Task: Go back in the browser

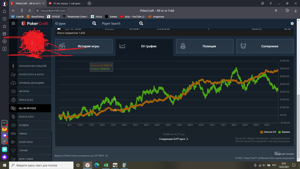Action: (13, 11)
